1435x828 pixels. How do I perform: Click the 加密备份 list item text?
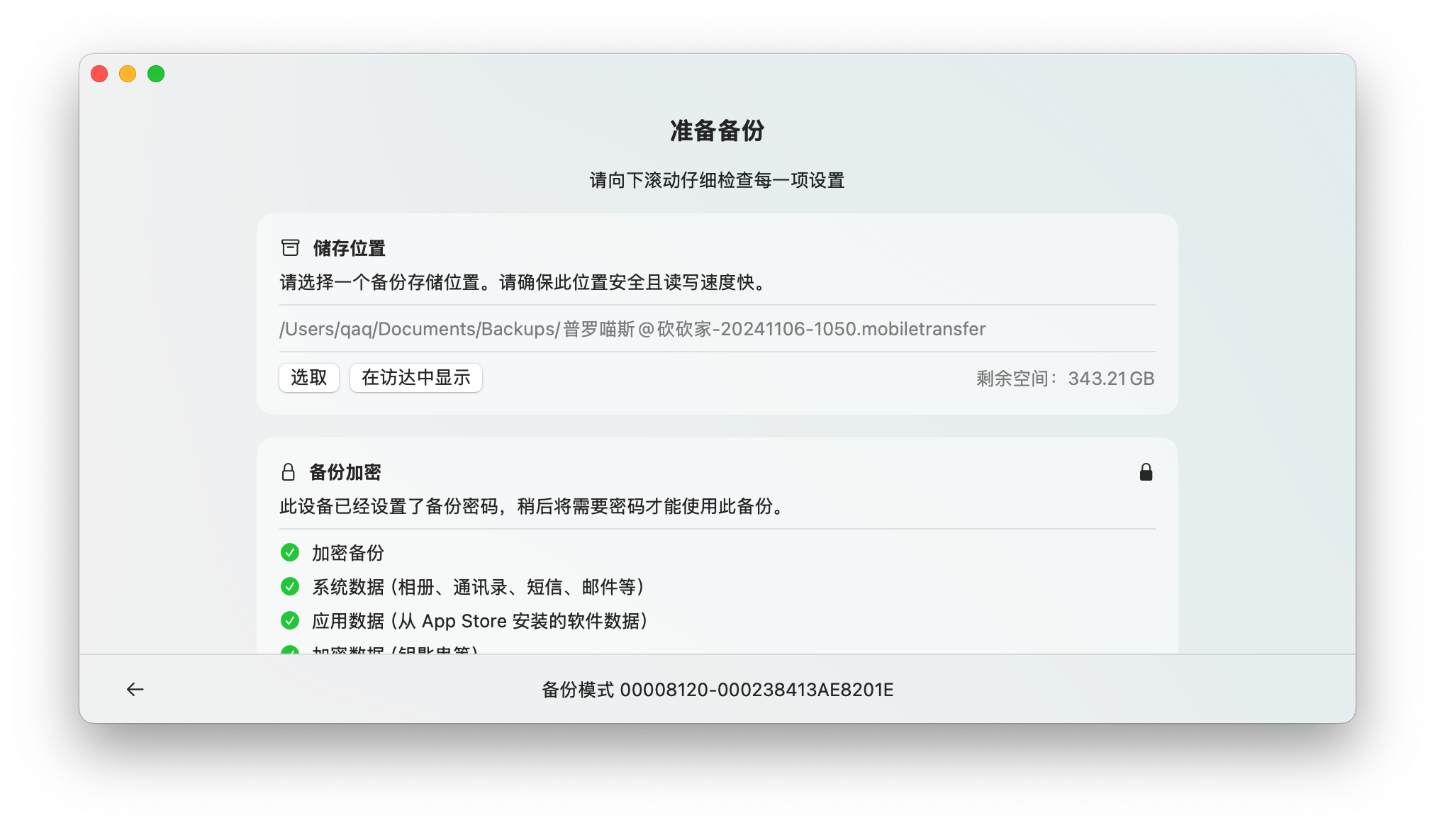coord(348,552)
